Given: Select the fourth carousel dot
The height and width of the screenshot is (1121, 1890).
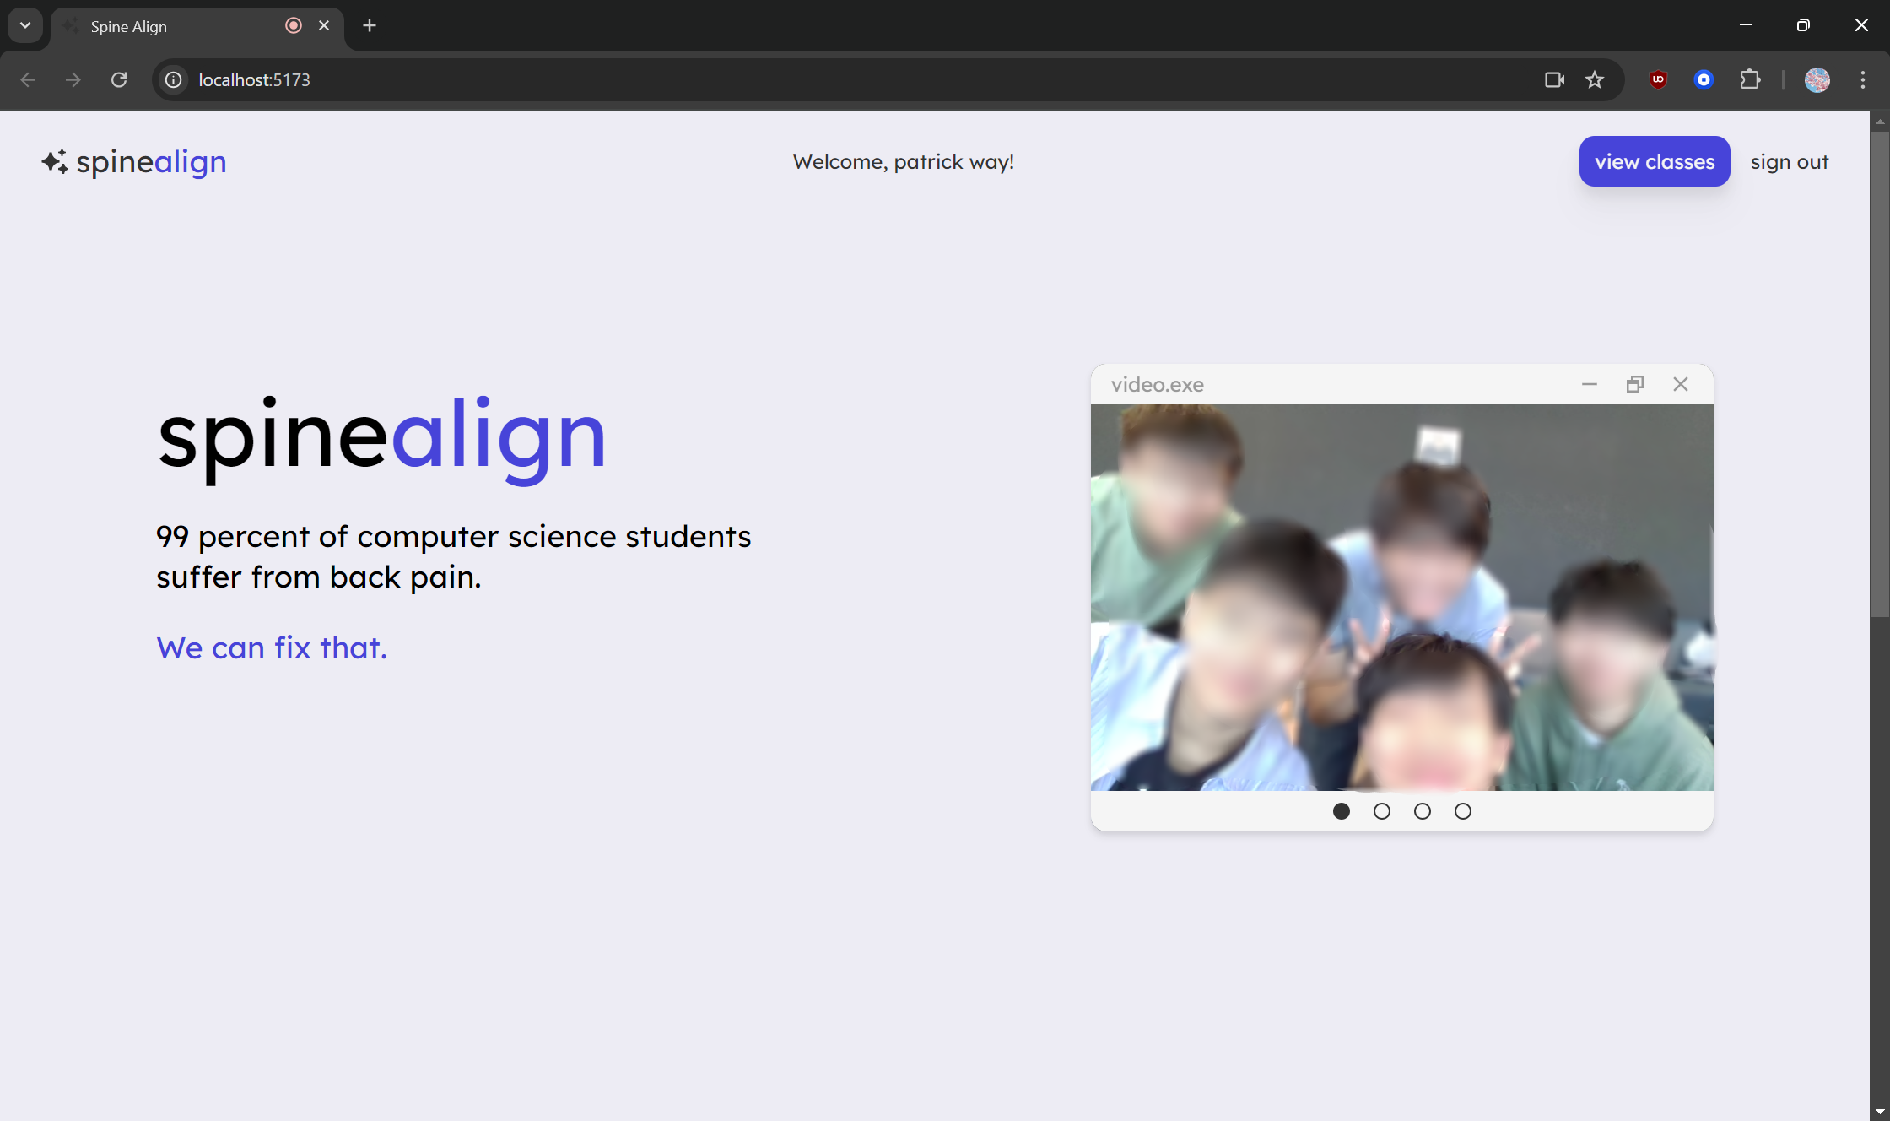Looking at the screenshot, I should 1462,811.
